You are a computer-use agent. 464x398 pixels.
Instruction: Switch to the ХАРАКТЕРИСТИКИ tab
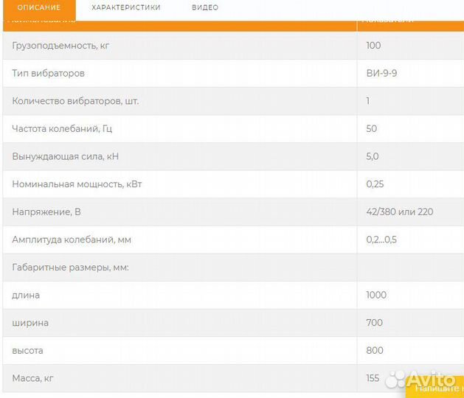126,7
